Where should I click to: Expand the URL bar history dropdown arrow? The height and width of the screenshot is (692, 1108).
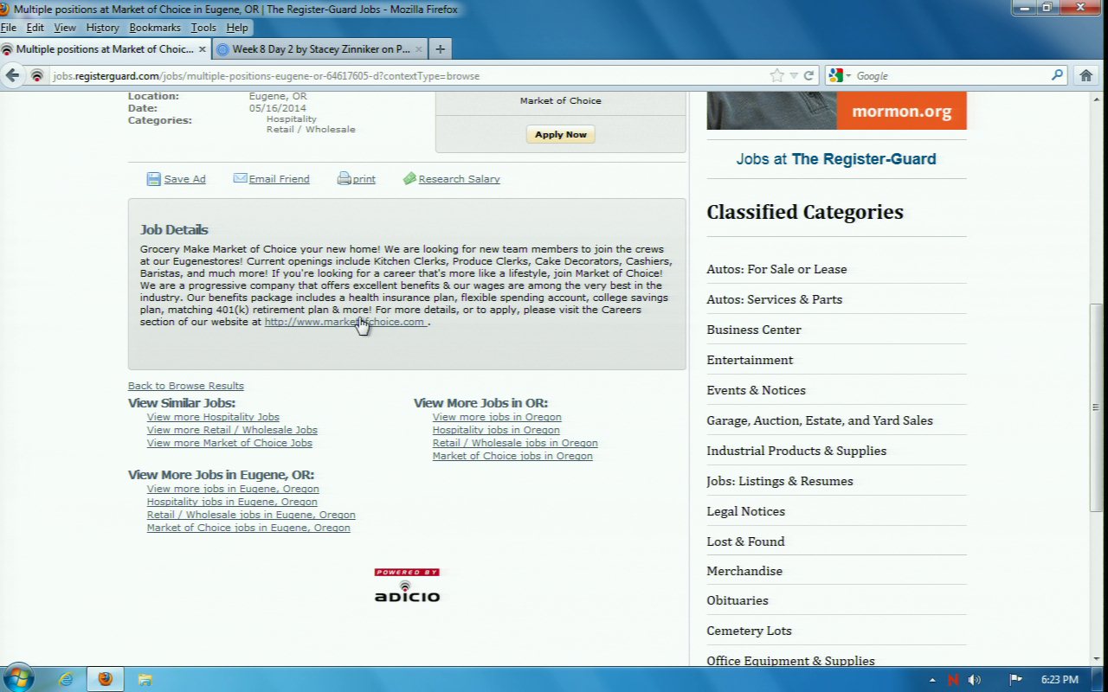pyautogui.click(x=793, y=76)
